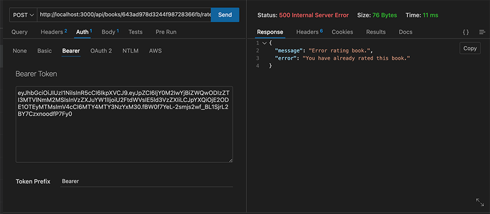The image size is (490, 214).
Task: Click the Bearer Token heading
Action: point(36,74)
